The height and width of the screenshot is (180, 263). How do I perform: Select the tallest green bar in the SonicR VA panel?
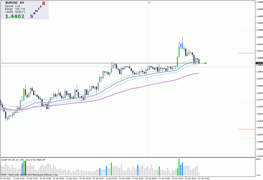pyautogui.click(x=179, y=167)
